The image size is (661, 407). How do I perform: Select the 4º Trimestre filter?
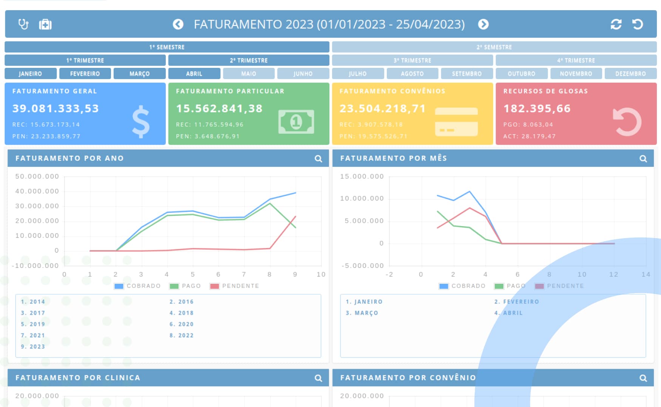[576, 60]
